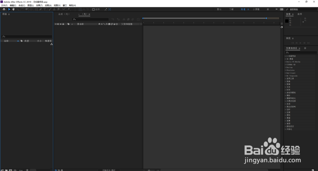Expand the 动画预设 effects category
The height and width of the screenshot is (171, 318).
click(x=285, y=56)
